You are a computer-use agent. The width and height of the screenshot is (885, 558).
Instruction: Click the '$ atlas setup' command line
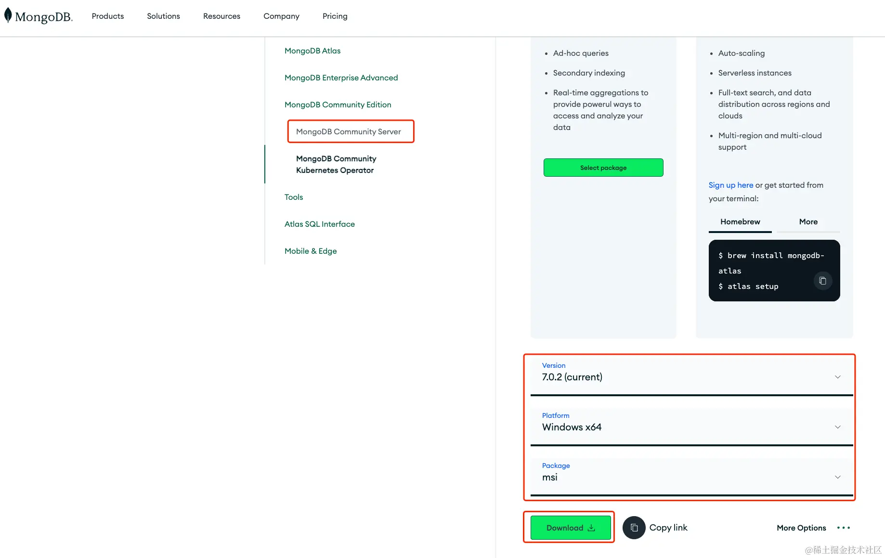point(748,286)
